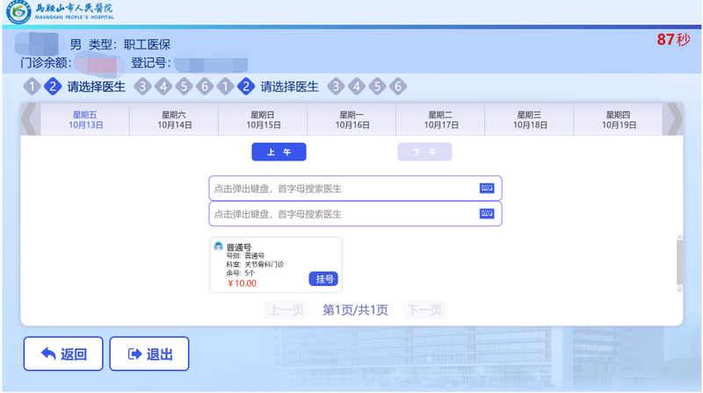Viewport: 703px width, 393px height.
Task: Click the 号别: 普通号 line
Action: 245,255
